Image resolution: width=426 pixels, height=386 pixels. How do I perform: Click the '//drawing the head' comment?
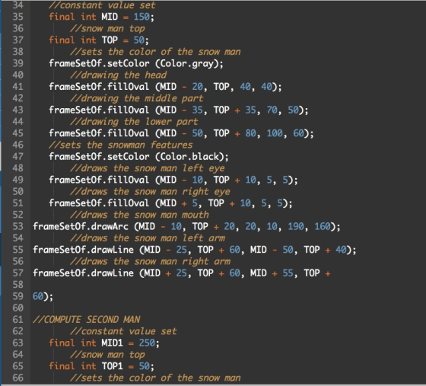119,75
